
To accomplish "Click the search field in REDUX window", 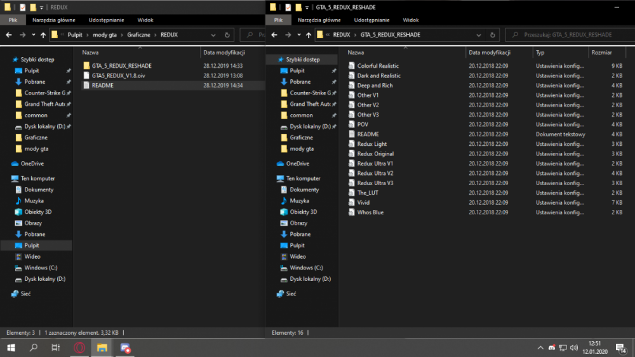I will (x=253, y=35).
